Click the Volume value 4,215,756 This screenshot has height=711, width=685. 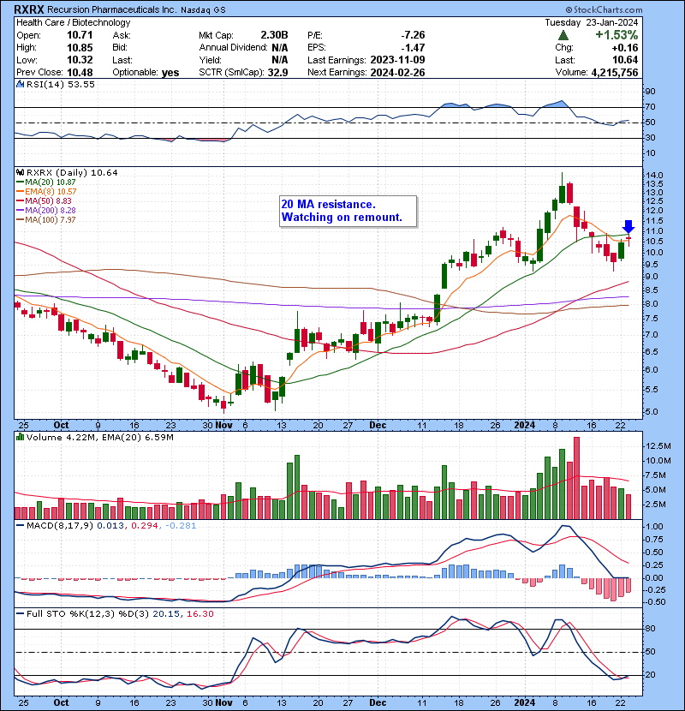(x=614, y=73)
